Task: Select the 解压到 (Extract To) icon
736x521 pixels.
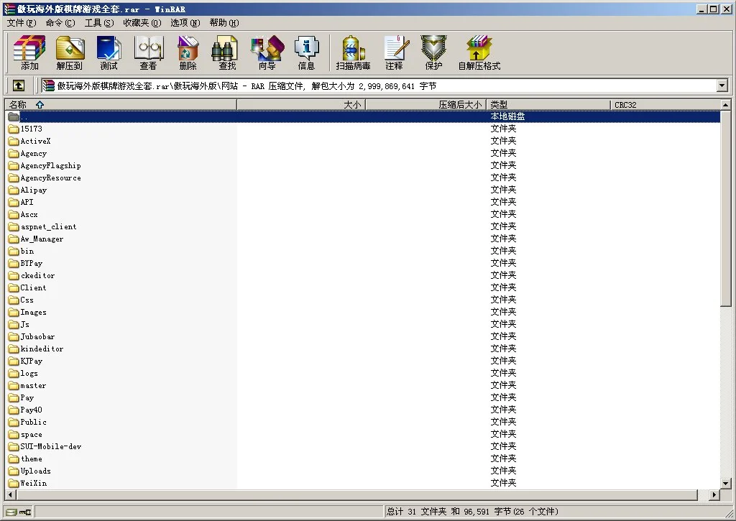Action: pyautogui.click(x=69, y=52)
